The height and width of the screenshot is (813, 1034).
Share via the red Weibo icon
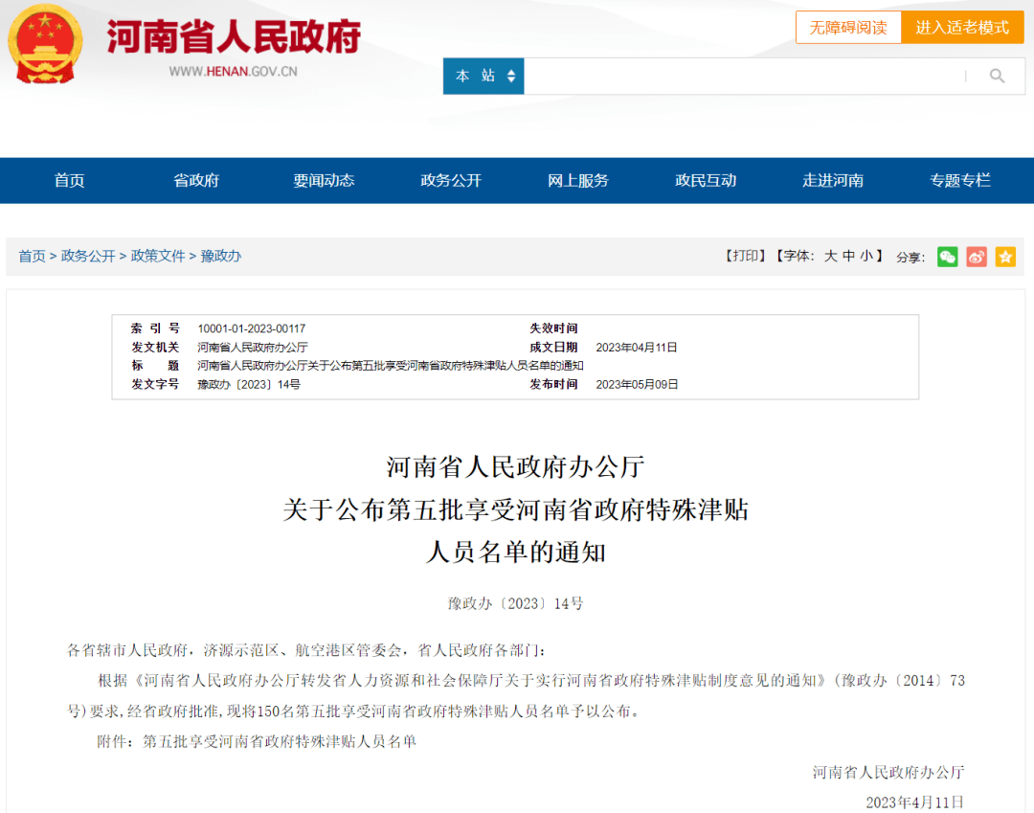tap(977, 257)
